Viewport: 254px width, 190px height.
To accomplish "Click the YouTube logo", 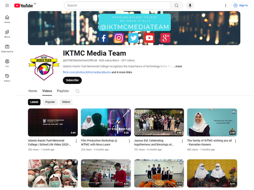I will coord(23,6).
